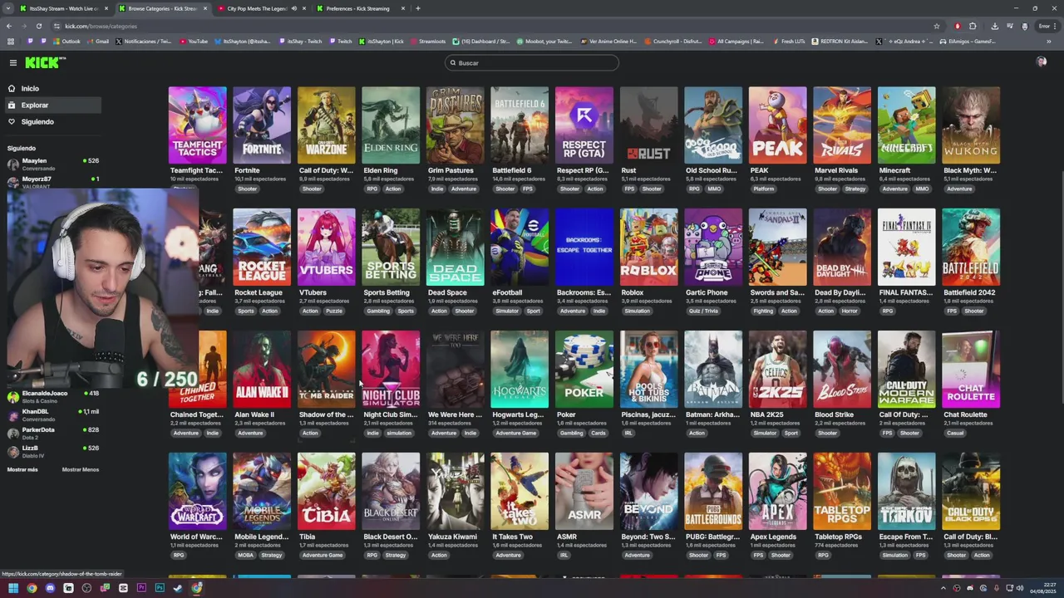Screen dimensions: 1064x598
Task: Click the Buscar search field
Action: (x=532, y=62)
